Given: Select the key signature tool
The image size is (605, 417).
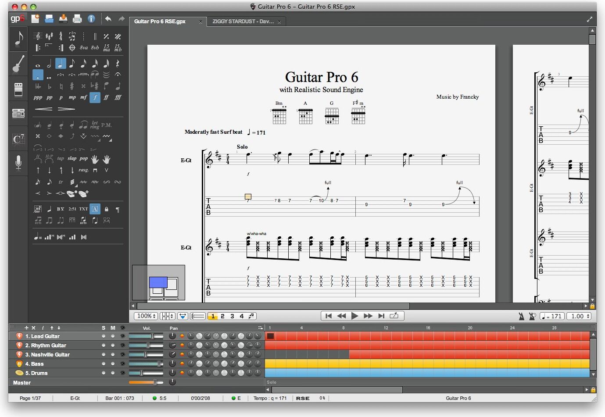Looking at the screenshot, I should tap(49, 36).
